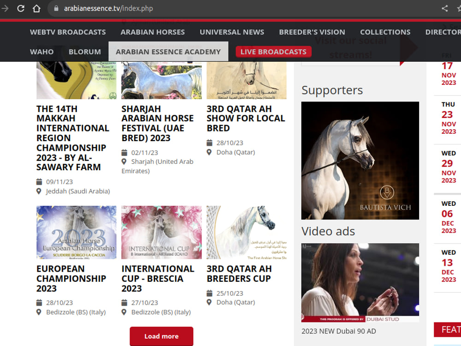The width and height of the screenshot is (461, 346).
Task: Click the location pin of Breeders Cup event
Action: 209,302
